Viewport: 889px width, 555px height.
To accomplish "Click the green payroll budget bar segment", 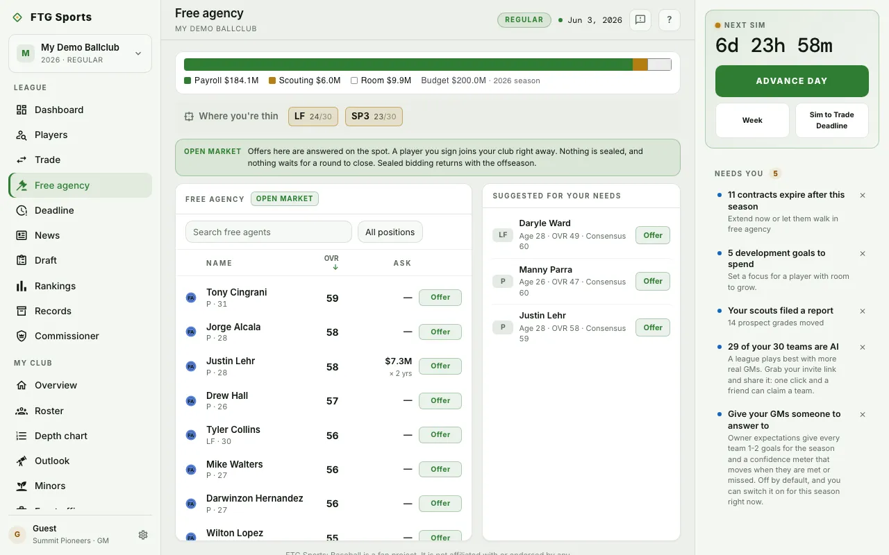I will point(408,65).
